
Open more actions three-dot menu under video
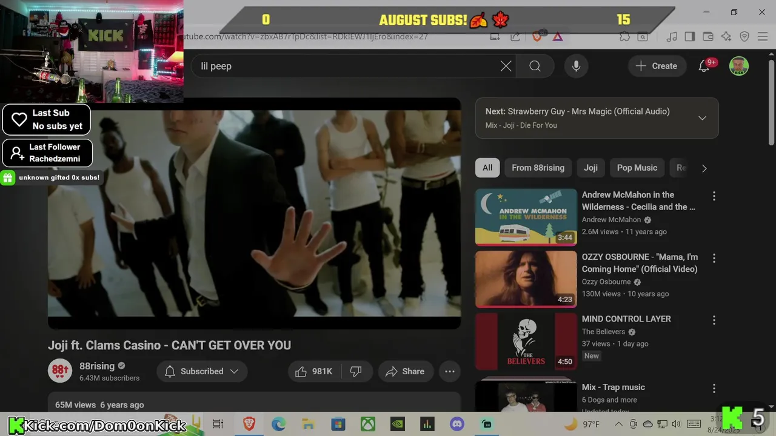(450, 371)
